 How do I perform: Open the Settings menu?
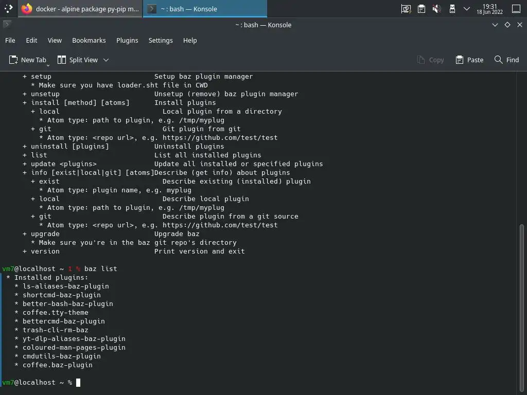click(x=161, y=40)
